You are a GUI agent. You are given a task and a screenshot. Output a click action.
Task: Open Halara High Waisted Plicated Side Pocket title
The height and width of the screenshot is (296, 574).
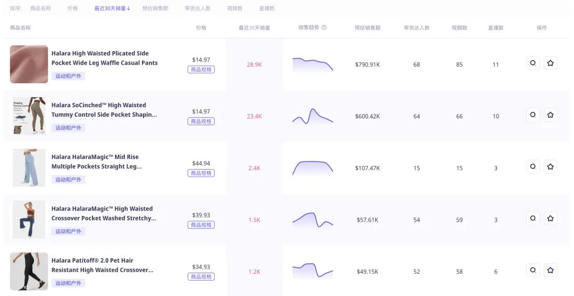[104, 58]
